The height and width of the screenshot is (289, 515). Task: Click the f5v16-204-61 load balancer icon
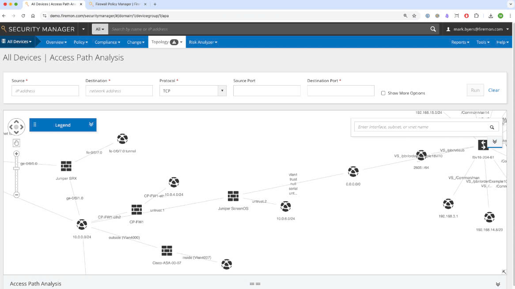483,145
